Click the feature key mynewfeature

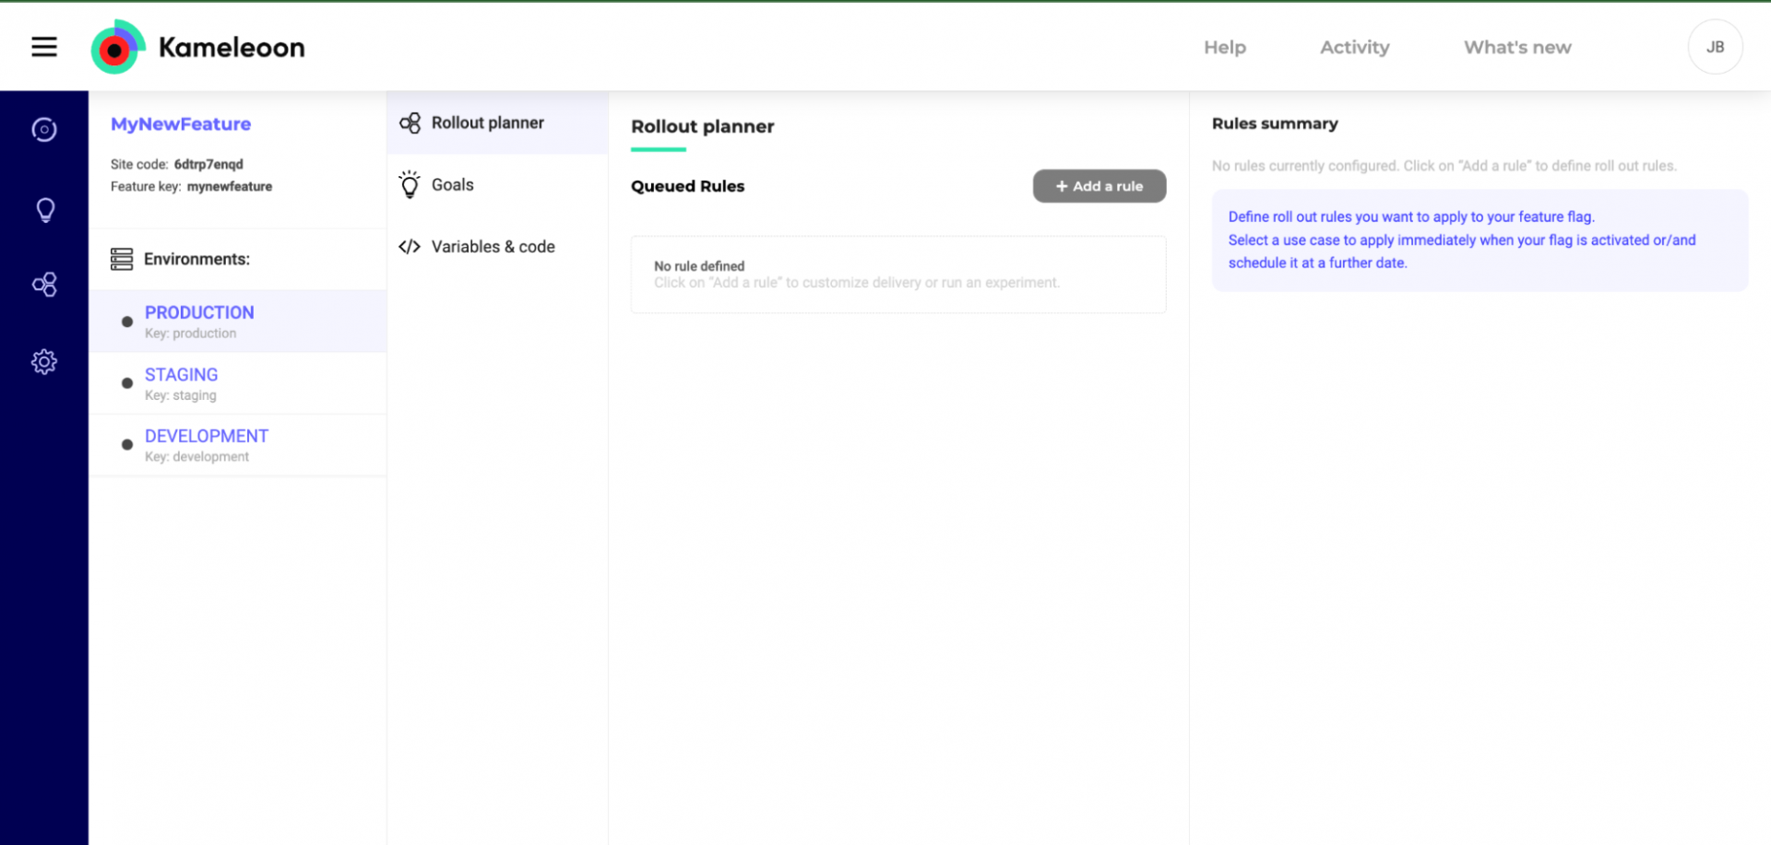click(230, 186)
